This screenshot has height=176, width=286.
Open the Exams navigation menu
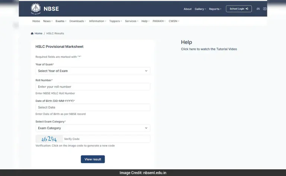60,21
